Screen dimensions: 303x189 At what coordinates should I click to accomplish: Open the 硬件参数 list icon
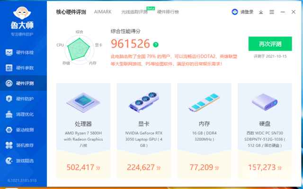click(x=9, y=68)
